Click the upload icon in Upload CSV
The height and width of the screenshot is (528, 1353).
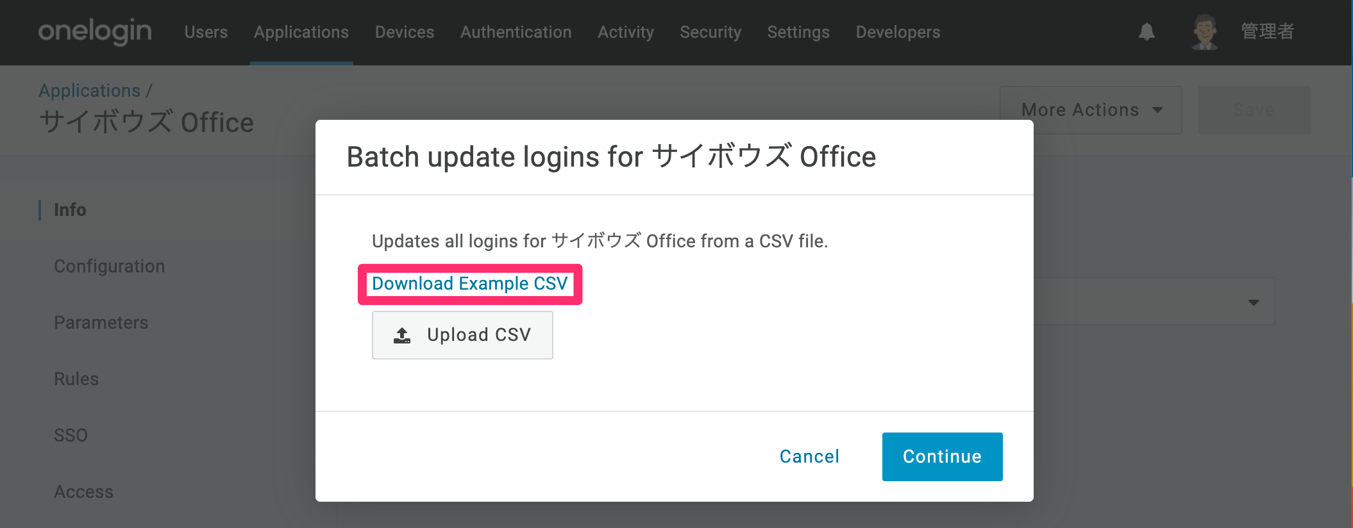click(x=402, y=335)
